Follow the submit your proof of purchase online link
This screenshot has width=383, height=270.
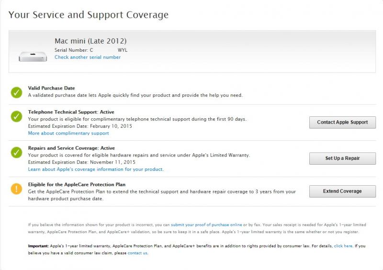pyautogui.click(x=206, y=225)
